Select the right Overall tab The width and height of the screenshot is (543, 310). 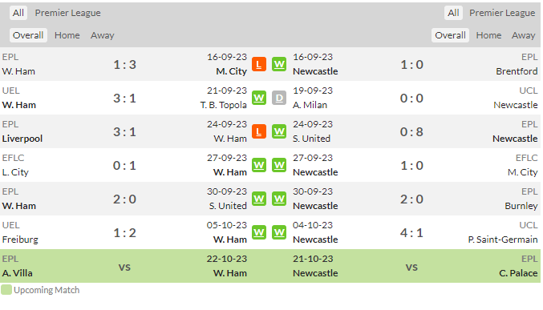pyautogui.click(x=450, y=35)
